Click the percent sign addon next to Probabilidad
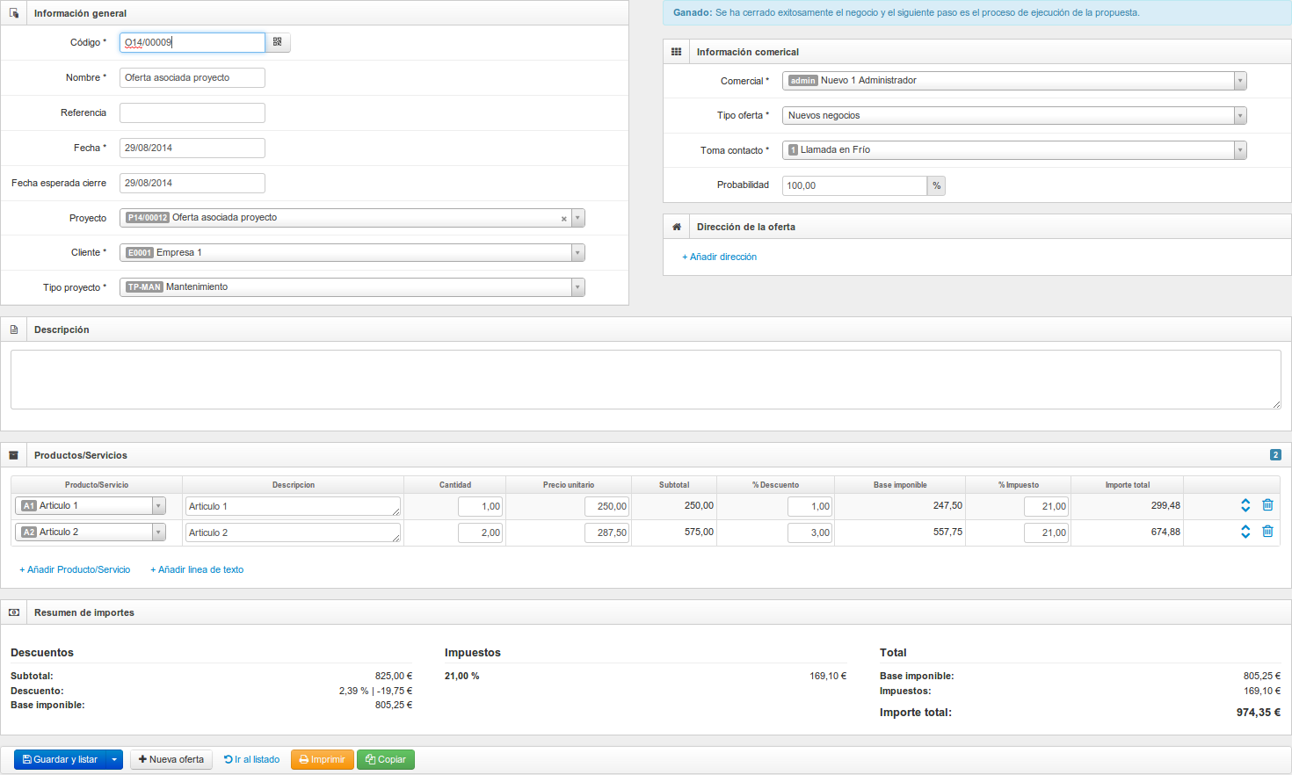1292x775 pixels. 937,185
